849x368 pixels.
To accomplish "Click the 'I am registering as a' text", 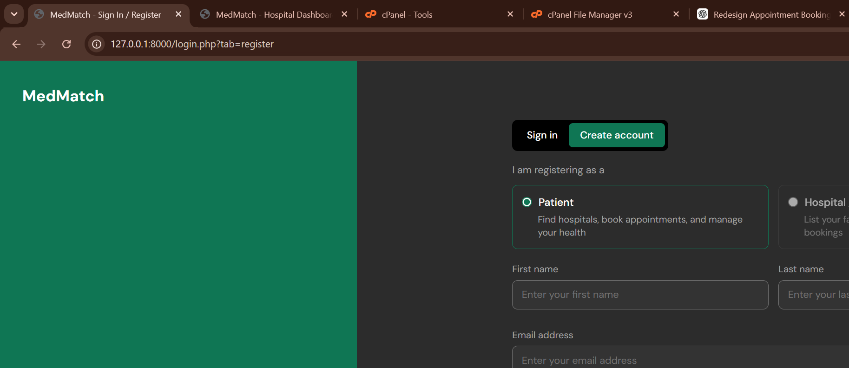I will [x=558, y=170].
